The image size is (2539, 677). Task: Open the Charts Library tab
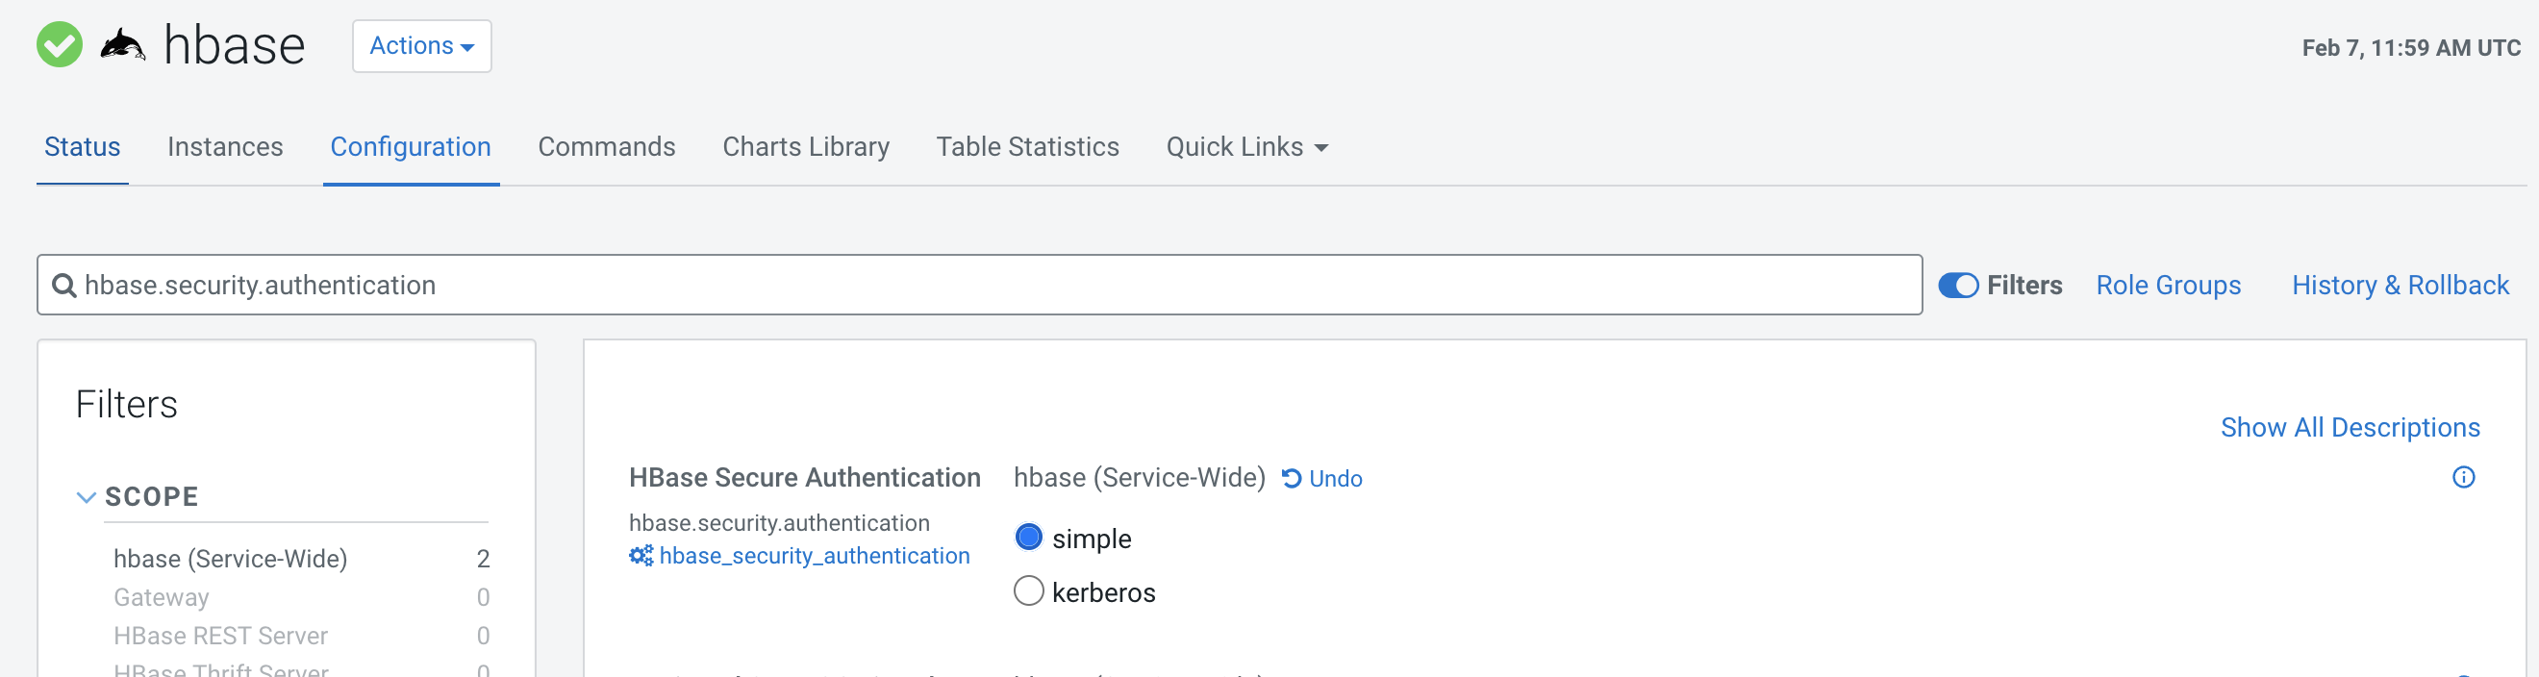point(805,147)
